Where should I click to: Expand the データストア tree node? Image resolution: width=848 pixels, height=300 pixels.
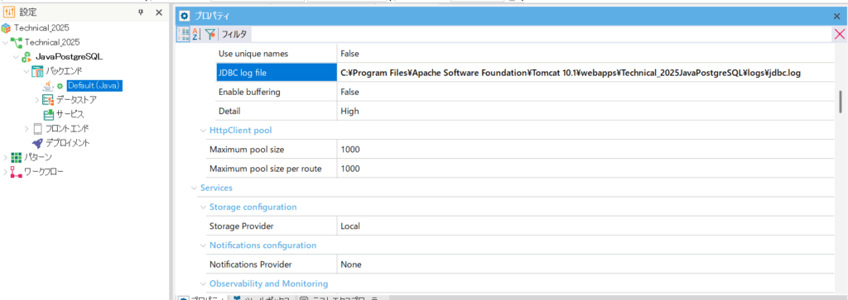coord(36,100)
